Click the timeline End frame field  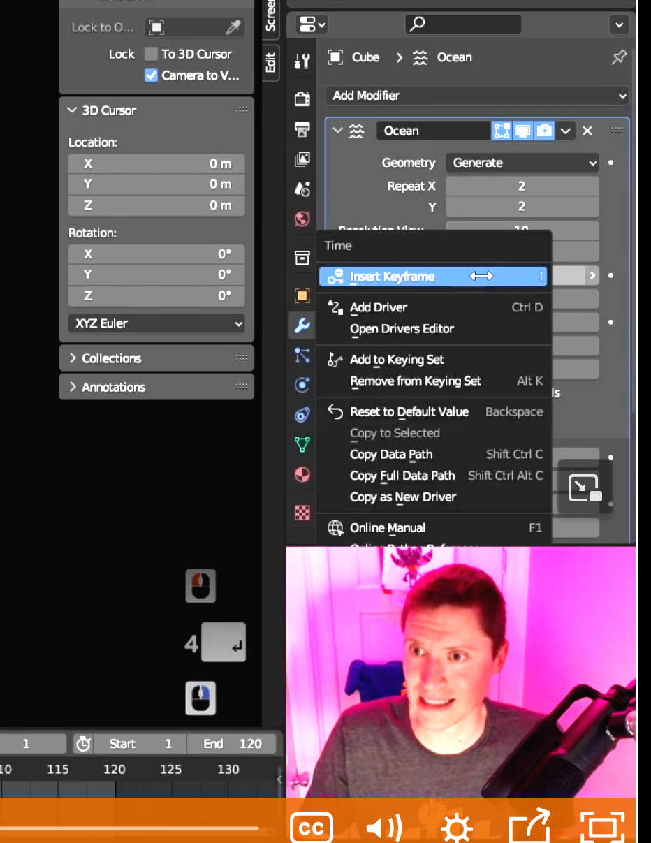pos(233,744)
